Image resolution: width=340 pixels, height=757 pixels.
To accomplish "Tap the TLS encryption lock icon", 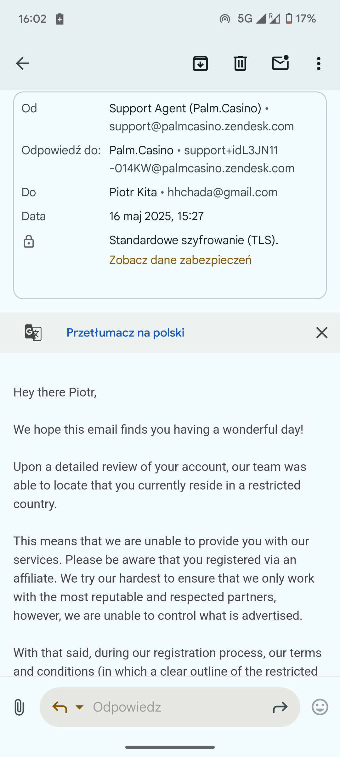I will point(29,241).
